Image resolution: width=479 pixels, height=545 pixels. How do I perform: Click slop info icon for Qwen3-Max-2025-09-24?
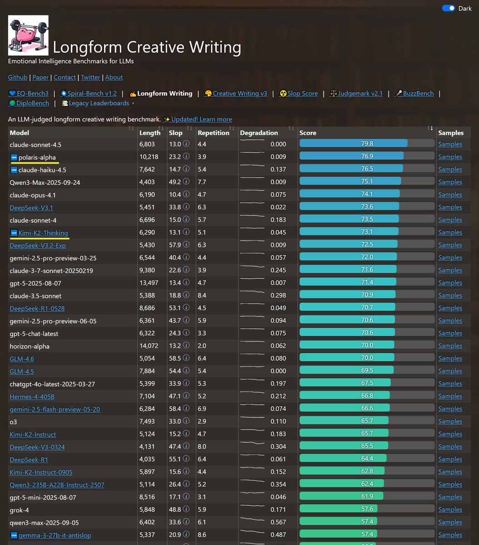[x=186, y=182]
